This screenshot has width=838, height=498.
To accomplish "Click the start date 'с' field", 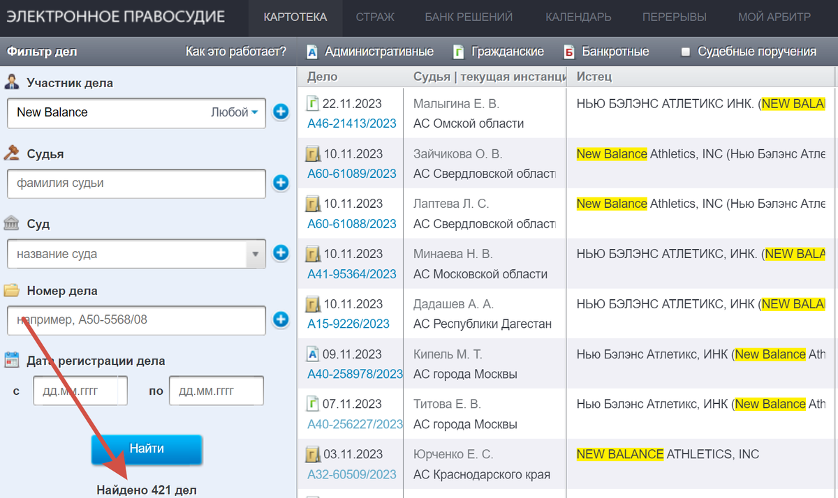I will [80, 391].
